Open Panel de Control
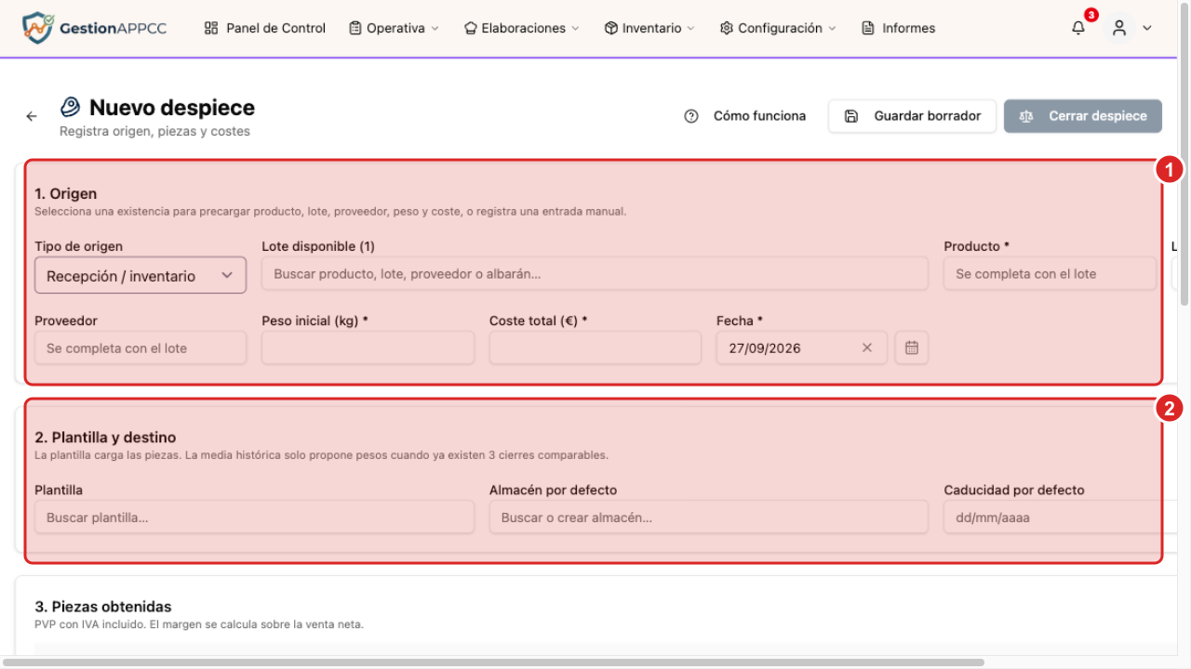 click(x=265, y=28)
